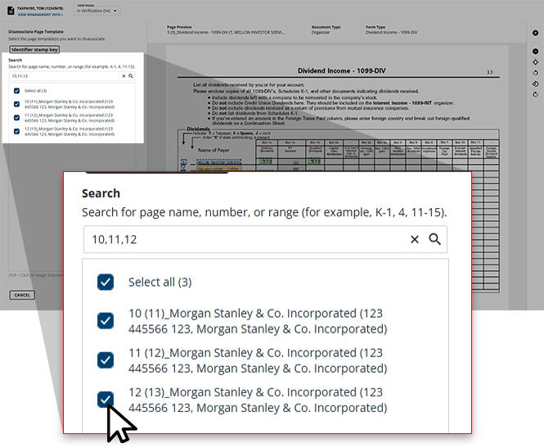Zoom out of the page preview
Viewport: 544px width, 448px height.
tap(535, 51)
